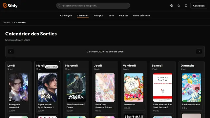210x118 pixels.
Task: Click the 00:16 time under Punirunes
Action: pos(185,108)
